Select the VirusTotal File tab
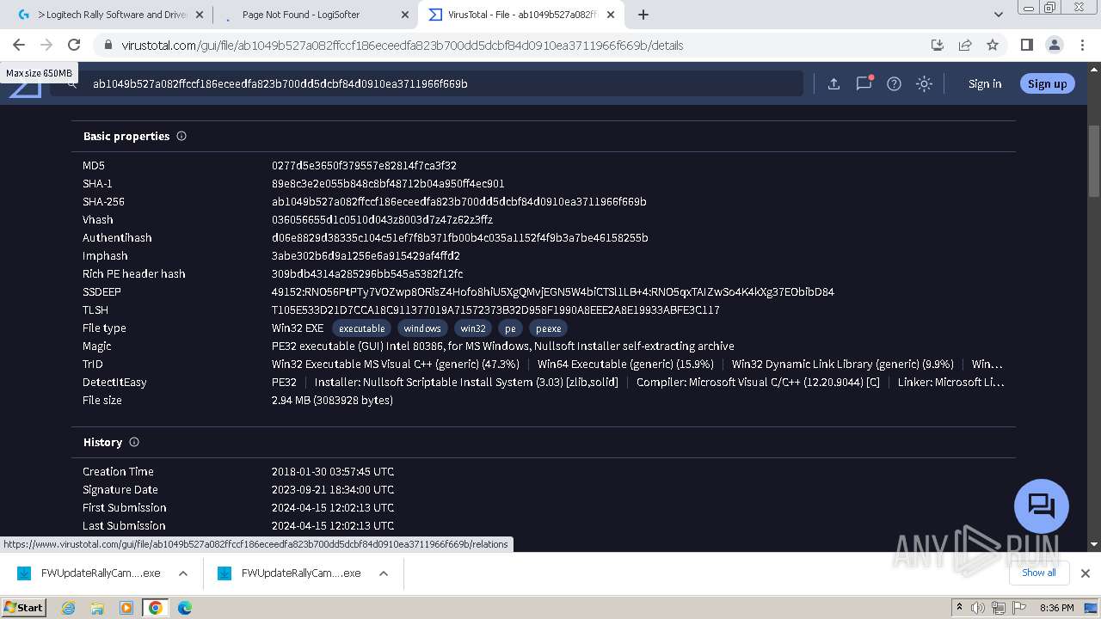Screen dimensions: 1101x619 [x=521, y=15]
